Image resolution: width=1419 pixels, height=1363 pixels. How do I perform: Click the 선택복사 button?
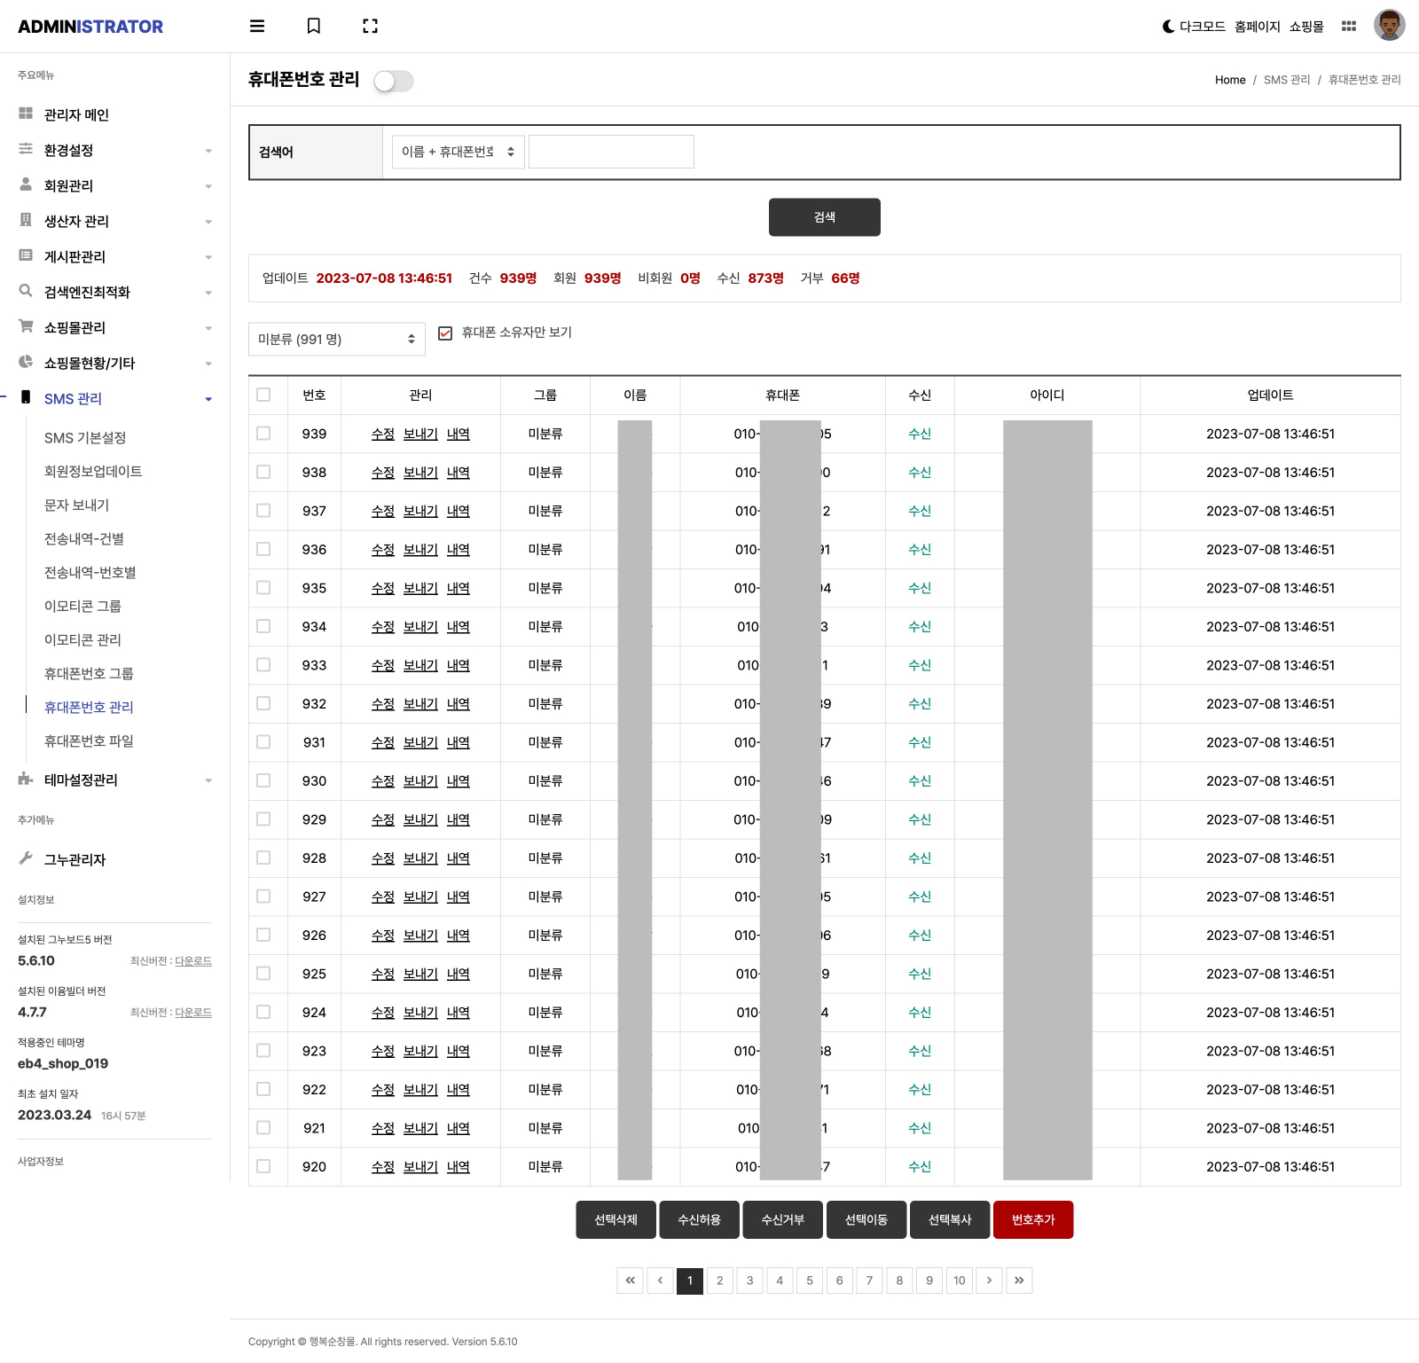tap(950, 1219)
